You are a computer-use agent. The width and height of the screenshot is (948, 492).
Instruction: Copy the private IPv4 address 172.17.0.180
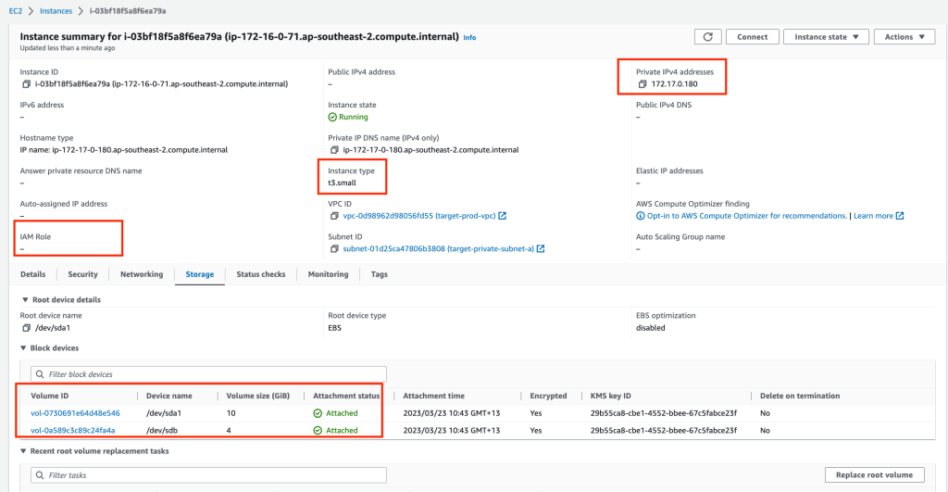(x=642, y=84)
